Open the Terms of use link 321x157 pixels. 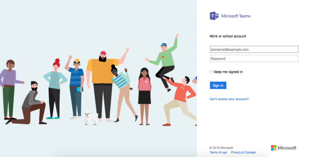pos(218,152)
